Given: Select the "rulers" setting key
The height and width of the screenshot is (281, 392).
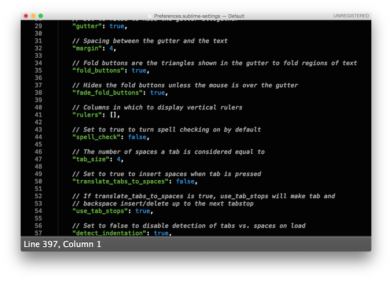Looking at the screenshot, I should coord(87,114).
